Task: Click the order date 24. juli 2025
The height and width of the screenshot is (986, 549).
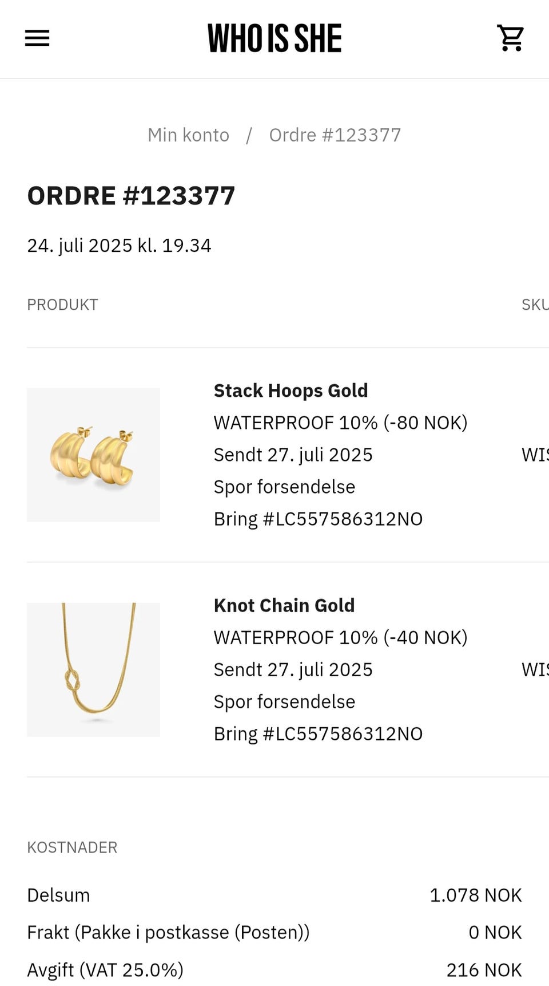Action: 119,246
